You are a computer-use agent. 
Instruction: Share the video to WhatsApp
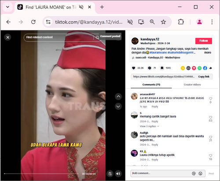point(199,68)
